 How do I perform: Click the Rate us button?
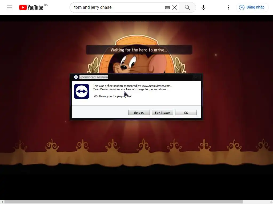point(139,112)
